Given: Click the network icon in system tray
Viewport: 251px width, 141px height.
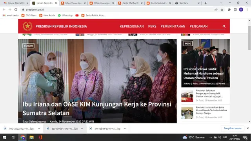Looking at the screenshot, I should (x=215, y=137).
